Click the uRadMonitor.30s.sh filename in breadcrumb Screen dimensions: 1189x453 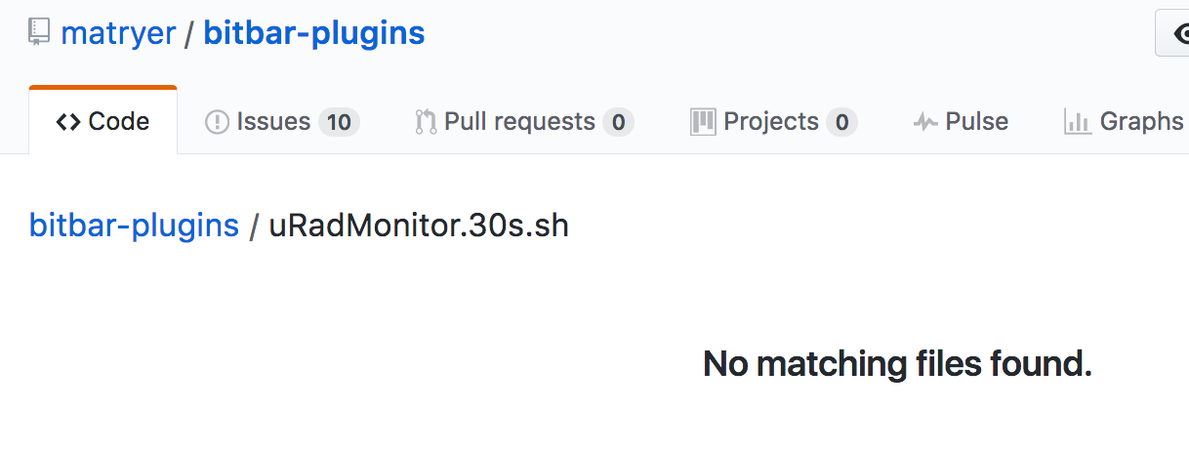[x=419, y=226]
